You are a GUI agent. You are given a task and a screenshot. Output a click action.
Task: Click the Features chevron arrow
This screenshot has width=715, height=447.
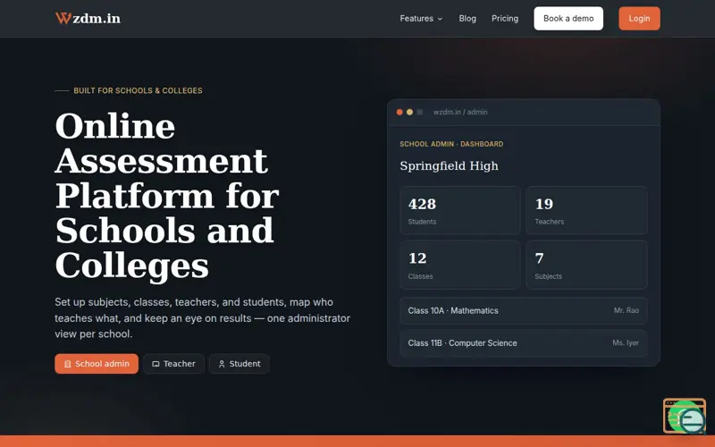pyautogui.click(x=440, y=19)
